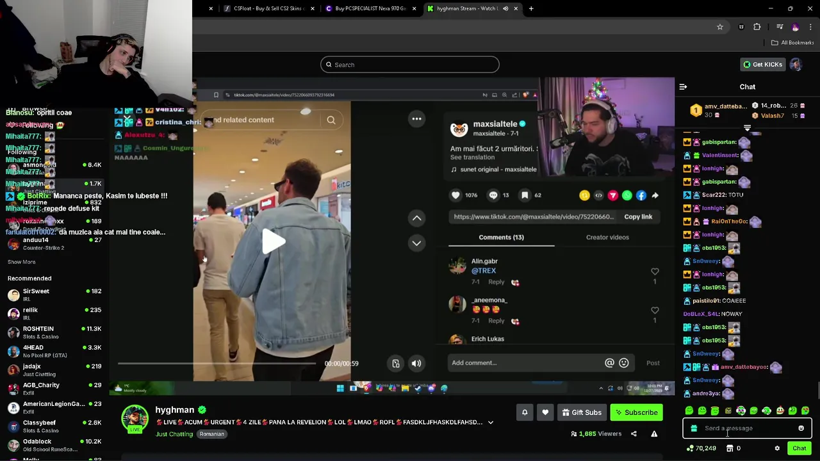Screen dimensions: 820x461
Task: Collapse chat with the arrow icon
Action: [683, 86]
